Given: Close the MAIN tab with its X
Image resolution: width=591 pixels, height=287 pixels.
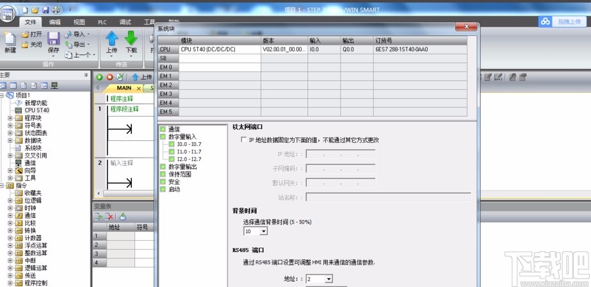Looking at the screenshot, I should (x=139, y=88).
